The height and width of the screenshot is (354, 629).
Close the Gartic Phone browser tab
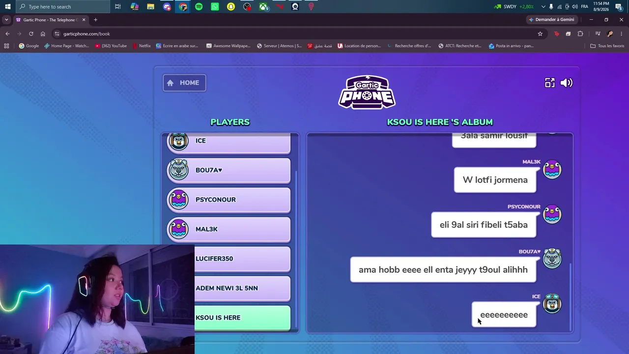(84, 20)
